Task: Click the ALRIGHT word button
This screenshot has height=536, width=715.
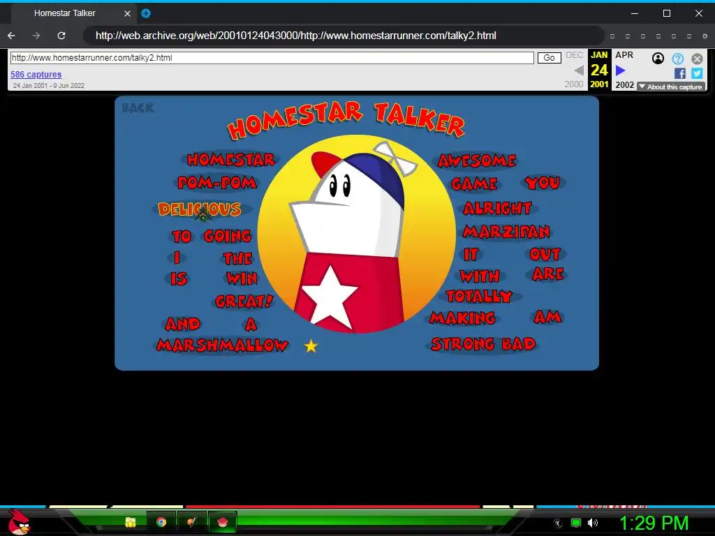Action: (x=497, y=208)
